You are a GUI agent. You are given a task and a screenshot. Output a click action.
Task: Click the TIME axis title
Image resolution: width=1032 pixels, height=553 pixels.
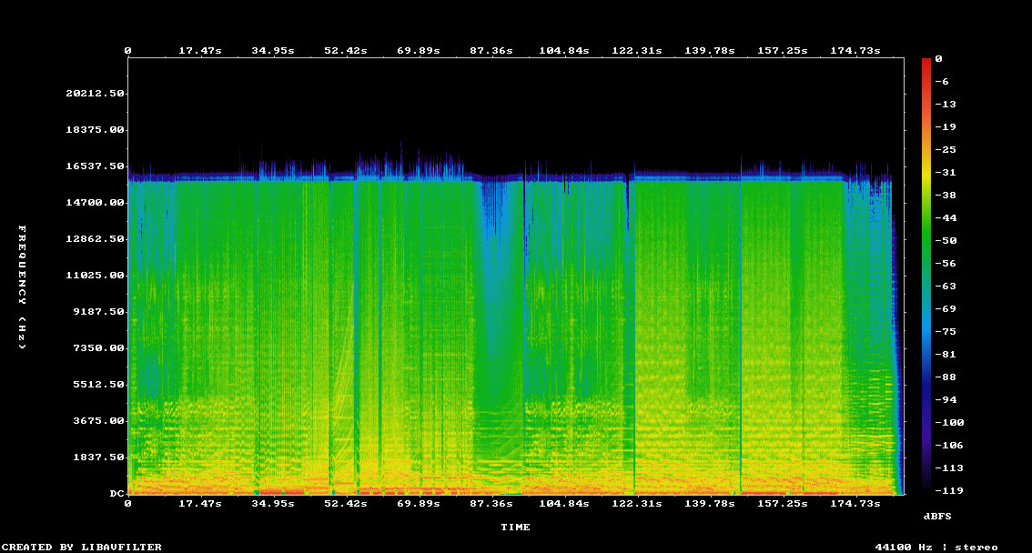click(515, 527)
